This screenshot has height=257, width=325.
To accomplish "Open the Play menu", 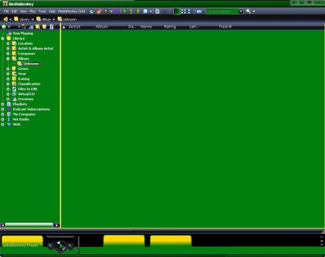I will pyautogui.click(x=32, y=11).
